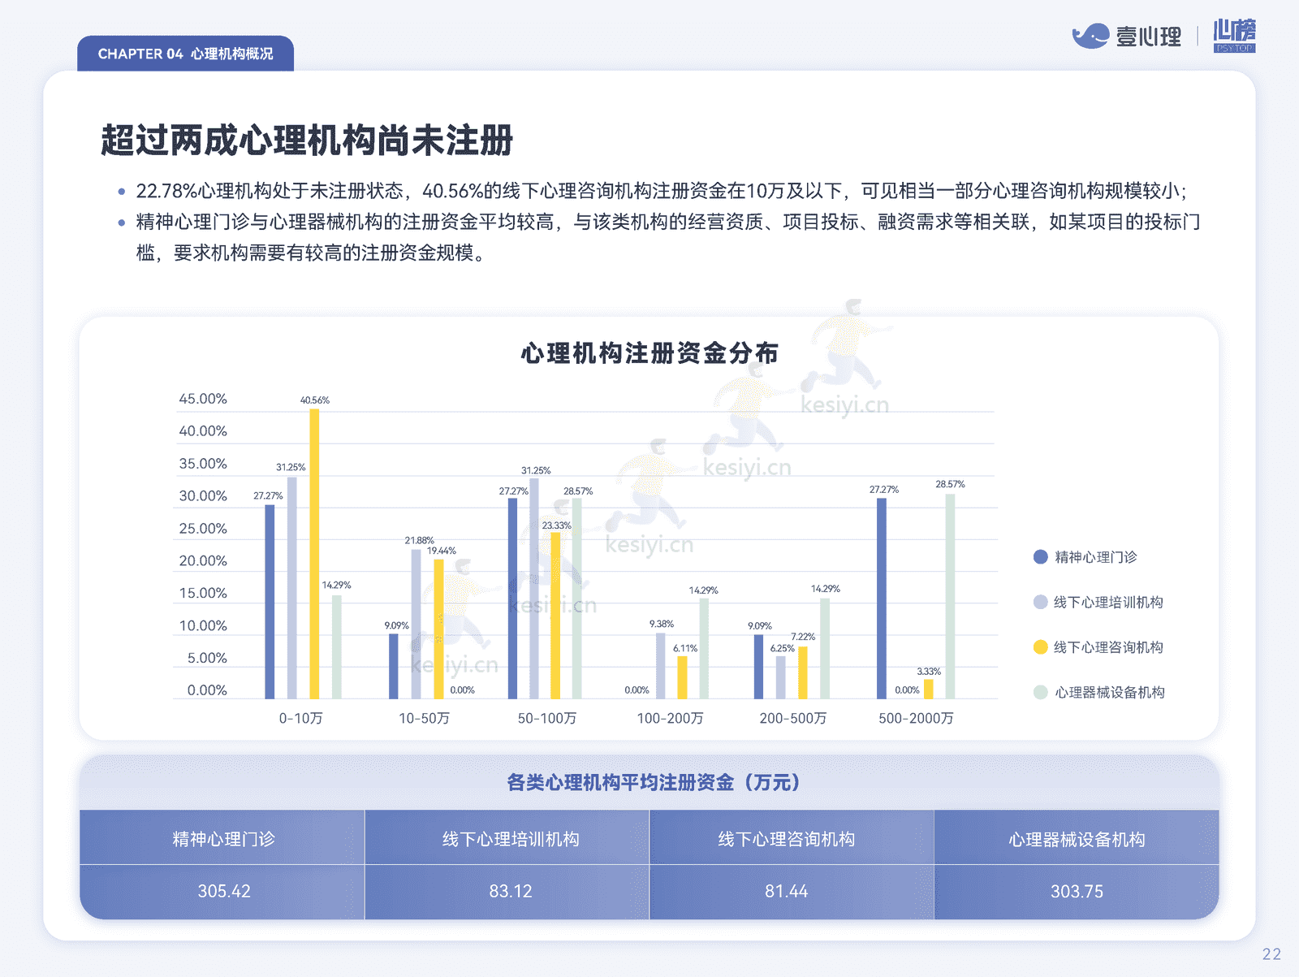The height and width of the screenshot is (977, 1299).
Task: Click the heading 超过两成心理机构尚未注册
Action: tap(307, 140)
